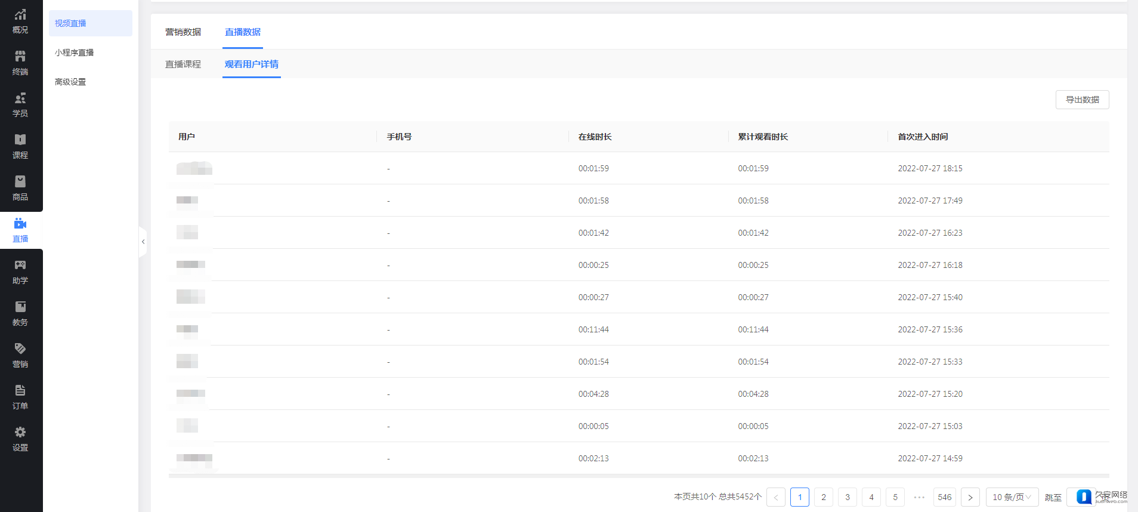
Task: Click first-entry time 2022-07-27 18:15
Action: 930,168
